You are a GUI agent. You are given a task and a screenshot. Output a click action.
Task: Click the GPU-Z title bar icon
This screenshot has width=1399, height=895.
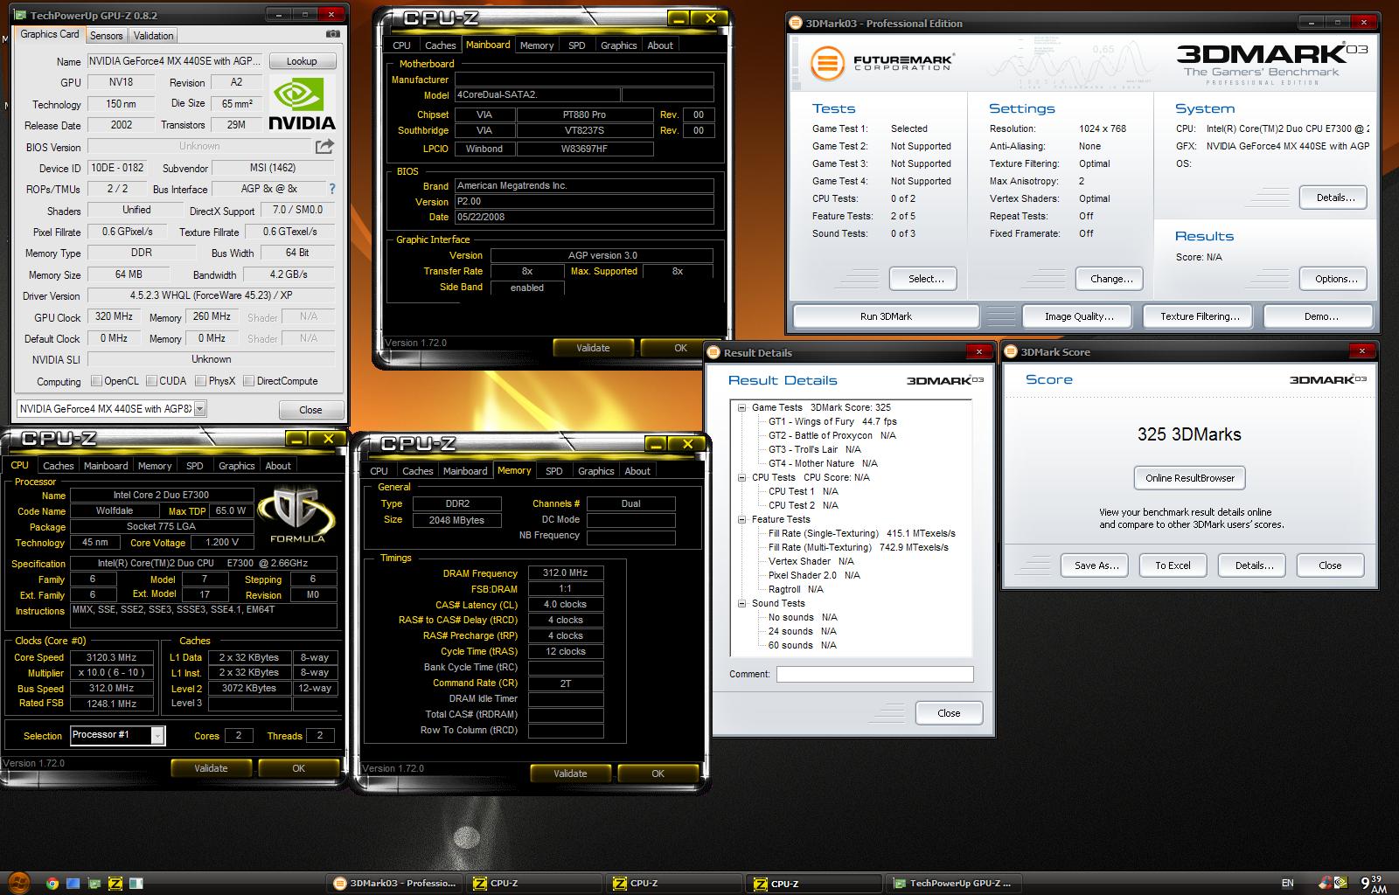[21, 15]
